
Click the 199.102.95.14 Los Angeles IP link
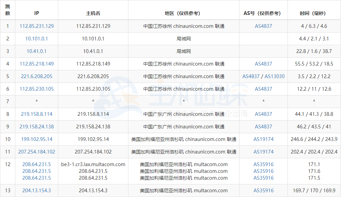(x=36, y=139)
